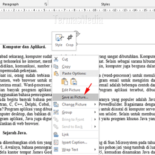The image size is (155, 155).
Task: Click the Copy icon in context menu
Action: click(x=56, y=67)
